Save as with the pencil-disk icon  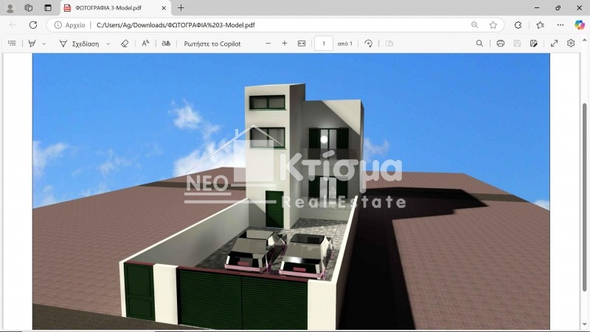click(533, 44)
